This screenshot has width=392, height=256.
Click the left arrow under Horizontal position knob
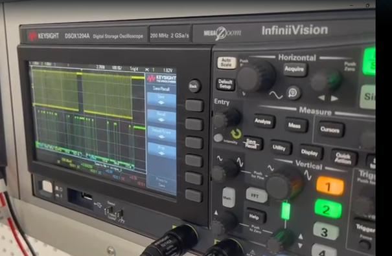[x=322, y=98]
